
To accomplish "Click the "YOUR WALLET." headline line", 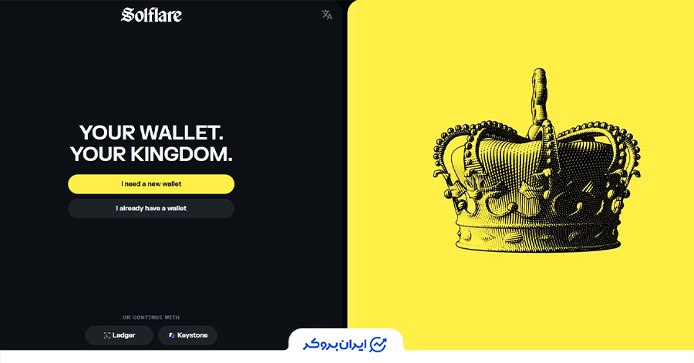I will [x=151, y=133].
